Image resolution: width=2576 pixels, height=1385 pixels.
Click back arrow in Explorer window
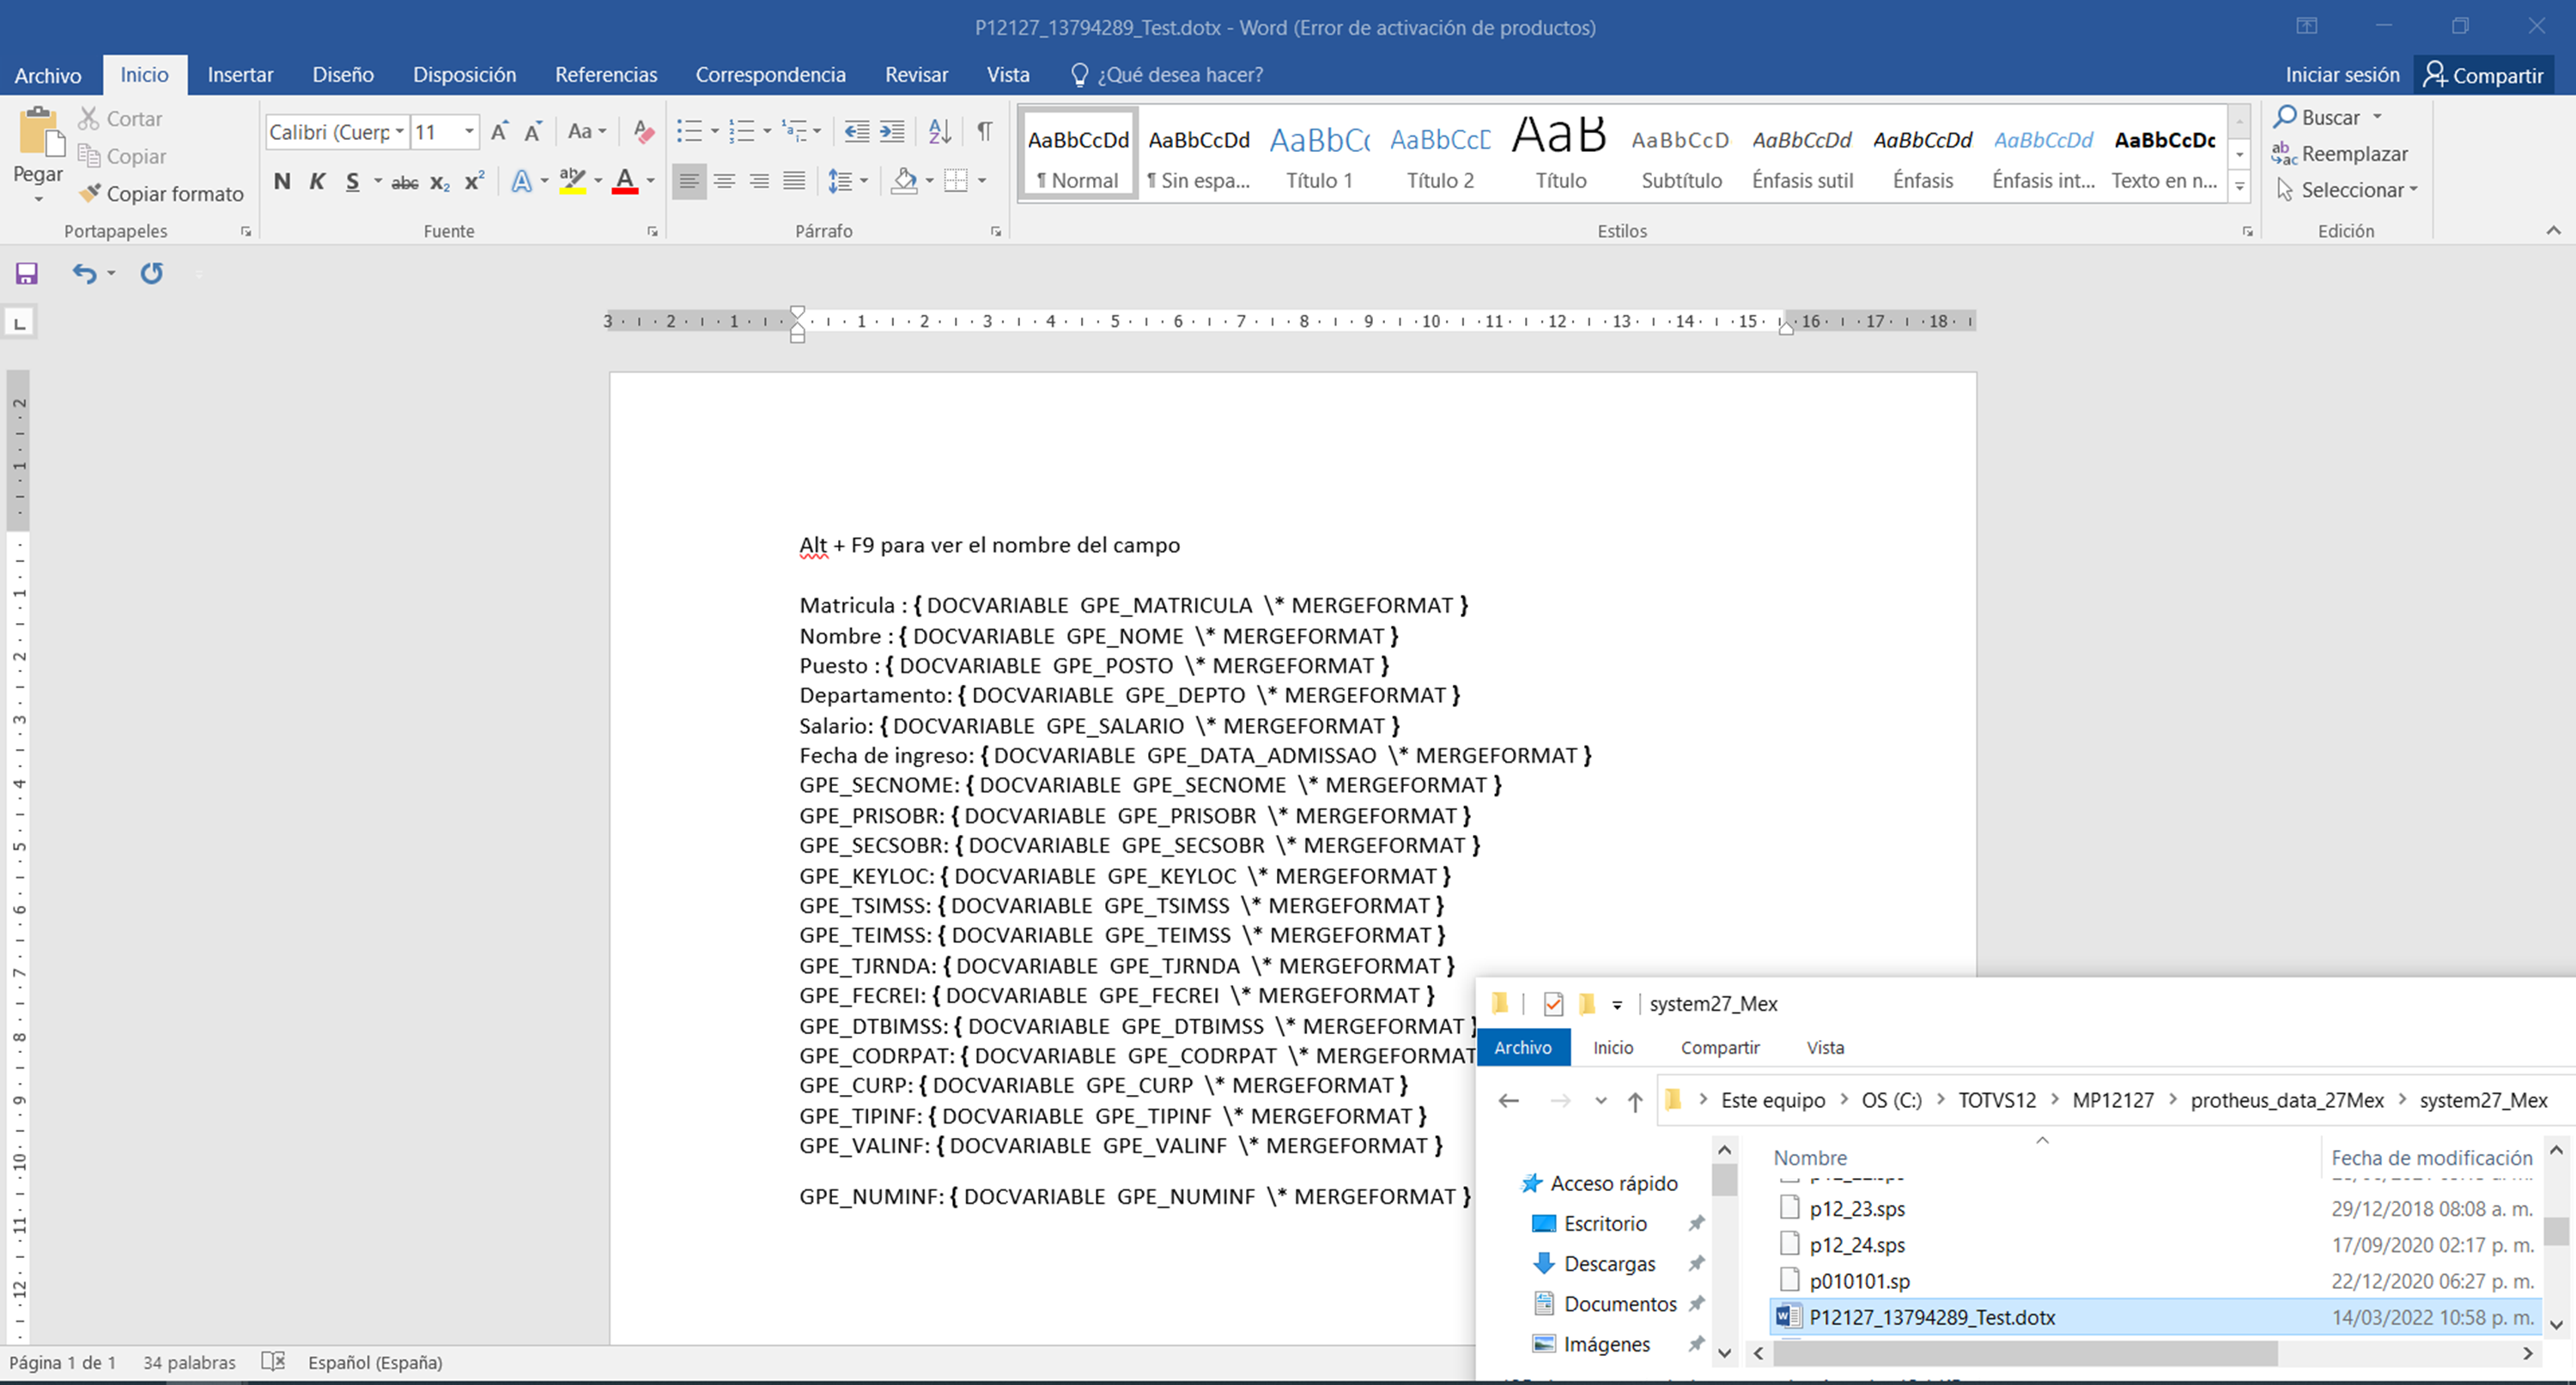point(1508,1100)
